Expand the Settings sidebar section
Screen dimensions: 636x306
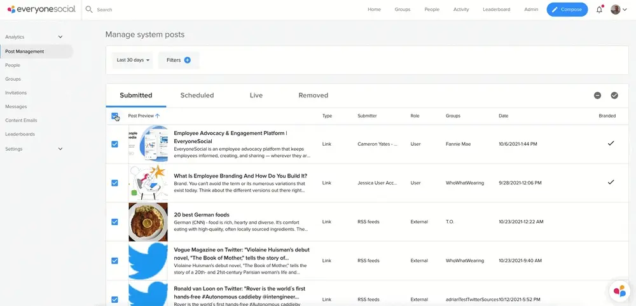(60, 149)
